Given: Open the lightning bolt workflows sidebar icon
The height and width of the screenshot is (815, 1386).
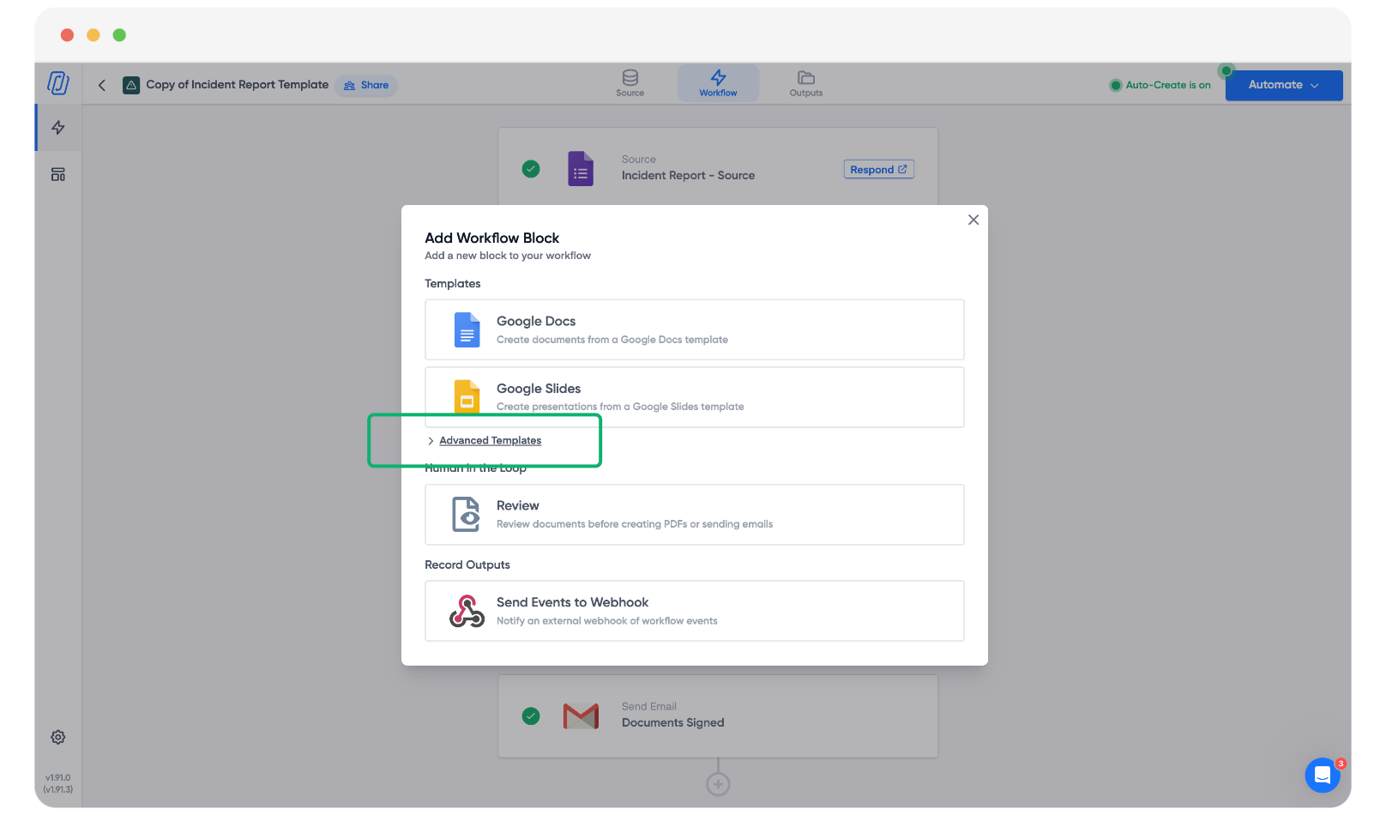Looking at the screenshot, I should 58,128.
